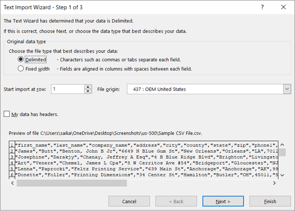Viewport: 295px width, 211px height.
Task: Open the File origin dropdown arrow
Action: (x=287, y=89)
